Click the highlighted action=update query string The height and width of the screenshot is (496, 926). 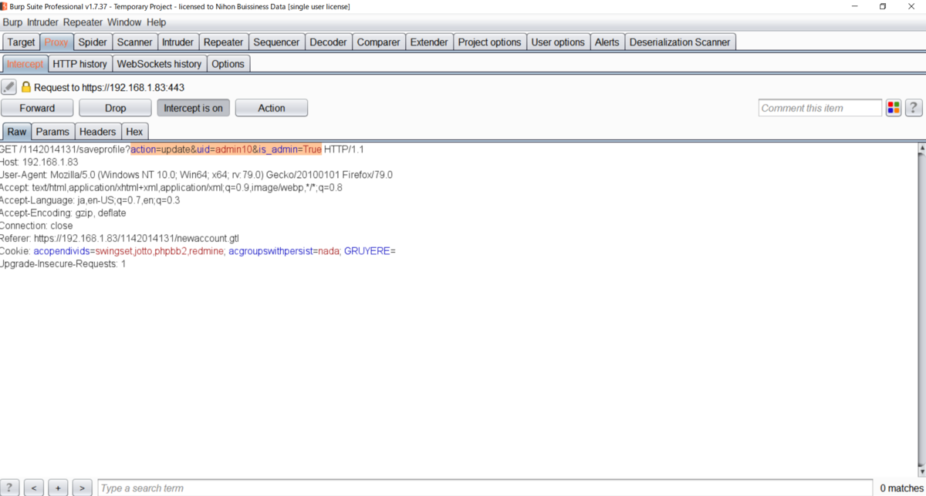[225, 149]
